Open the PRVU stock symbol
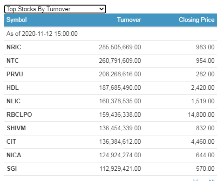224x181 pixels. (x=15, y=74)
